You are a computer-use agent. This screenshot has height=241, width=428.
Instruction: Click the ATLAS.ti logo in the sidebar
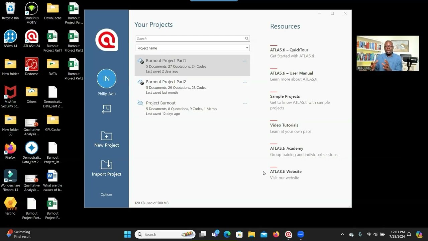coord(106,40)
